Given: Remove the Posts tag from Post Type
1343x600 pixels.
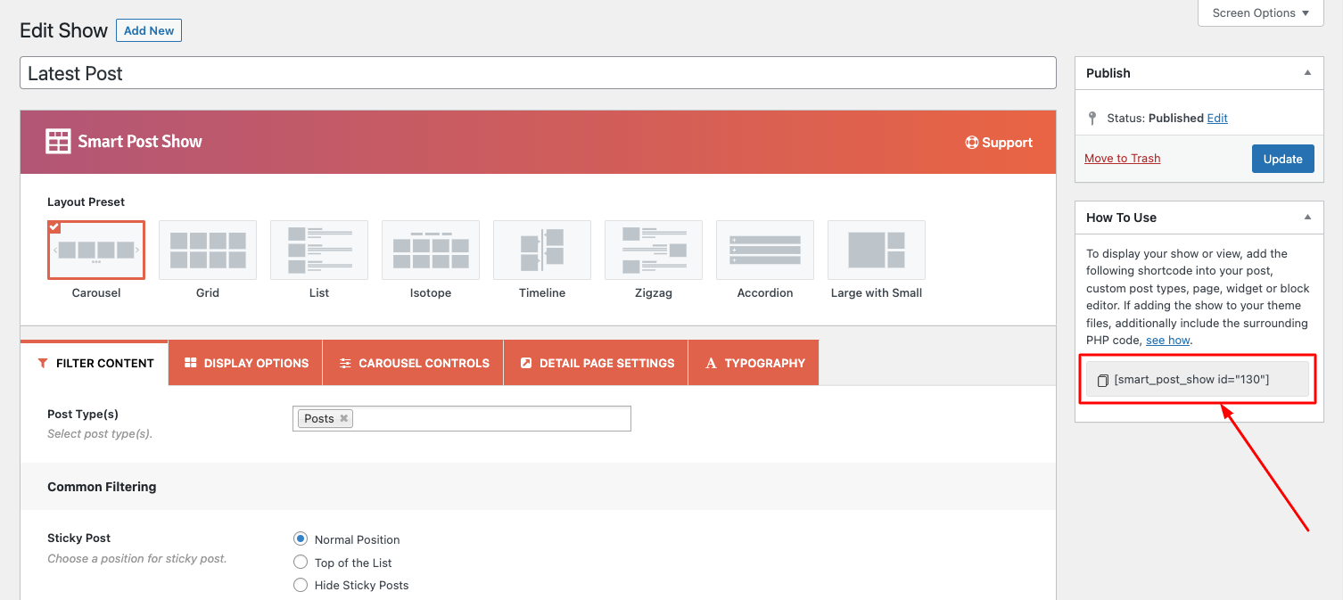Looking at the screenshot, I should pos(344,419).
